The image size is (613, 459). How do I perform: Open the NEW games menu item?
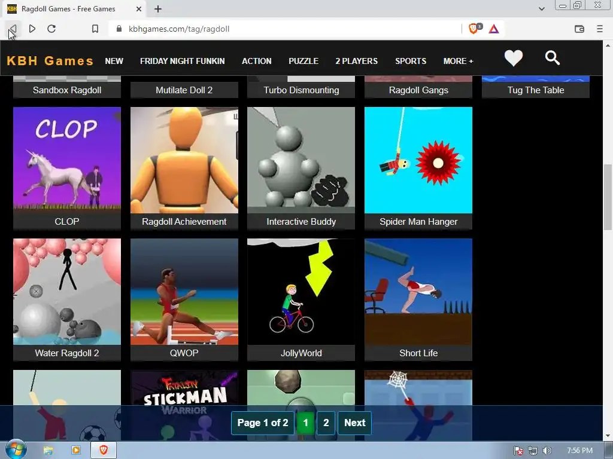pos(114,62)
